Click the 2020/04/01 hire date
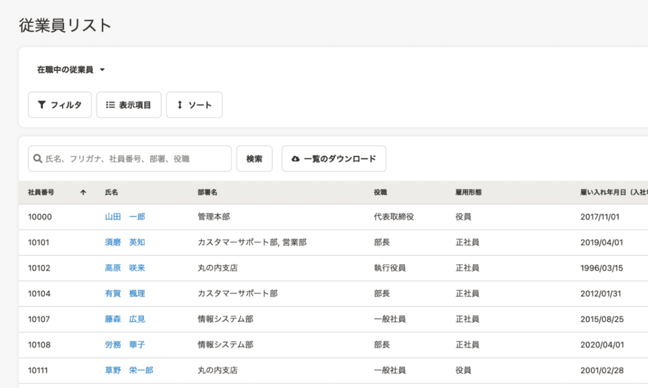The height and width of the screenshot is (388, 648). click(x=602, y=345)
